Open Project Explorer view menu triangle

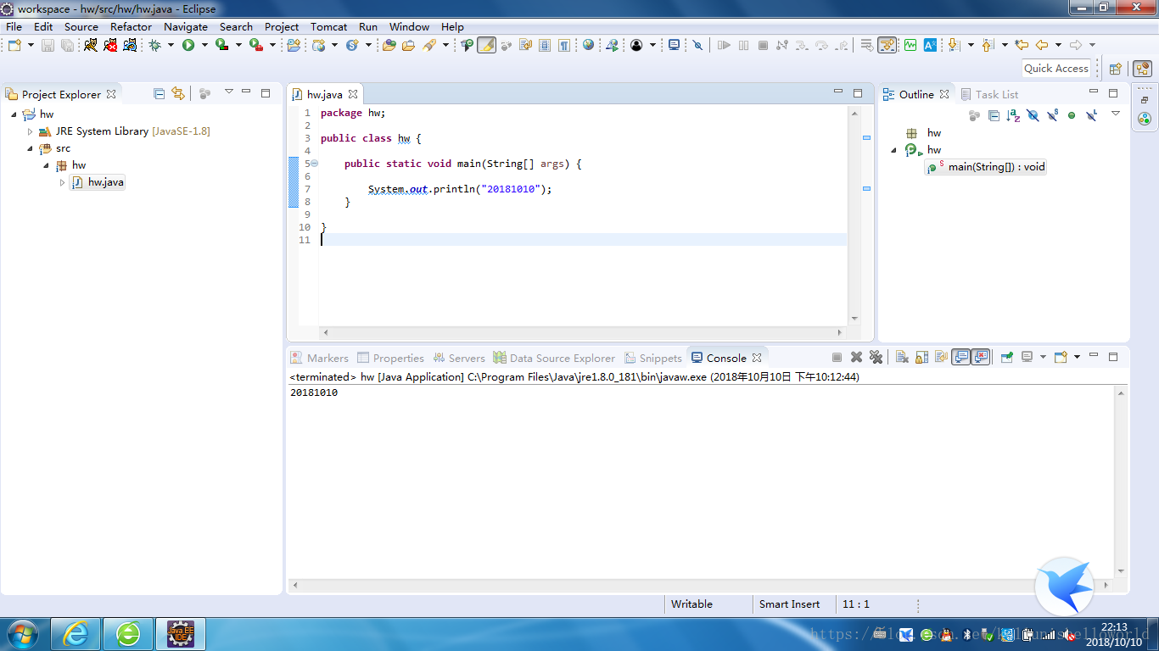(x=228, y=92)
